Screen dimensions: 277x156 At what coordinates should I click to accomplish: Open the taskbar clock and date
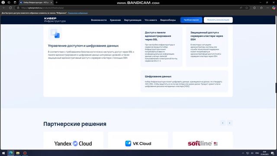click(x=264, y=153)
